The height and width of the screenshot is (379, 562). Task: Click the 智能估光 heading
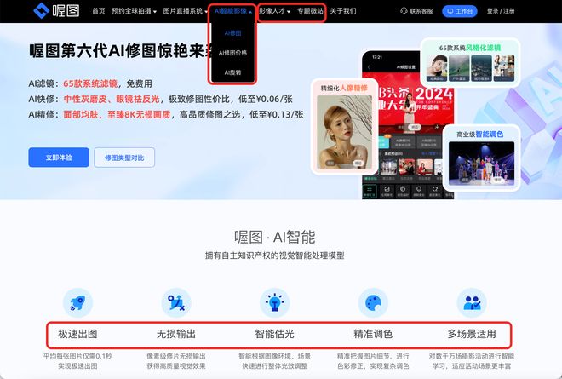point(274,334)
